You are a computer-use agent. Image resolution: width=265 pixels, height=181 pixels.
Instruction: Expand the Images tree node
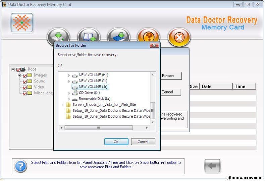click(x=19, y=75)
